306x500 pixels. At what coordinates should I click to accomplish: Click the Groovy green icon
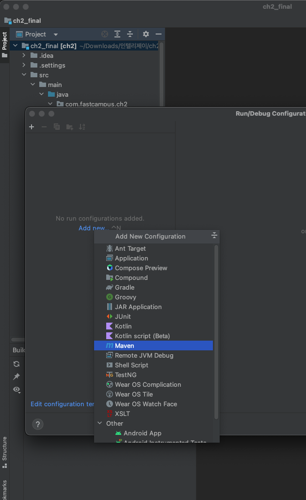(110, 297)
